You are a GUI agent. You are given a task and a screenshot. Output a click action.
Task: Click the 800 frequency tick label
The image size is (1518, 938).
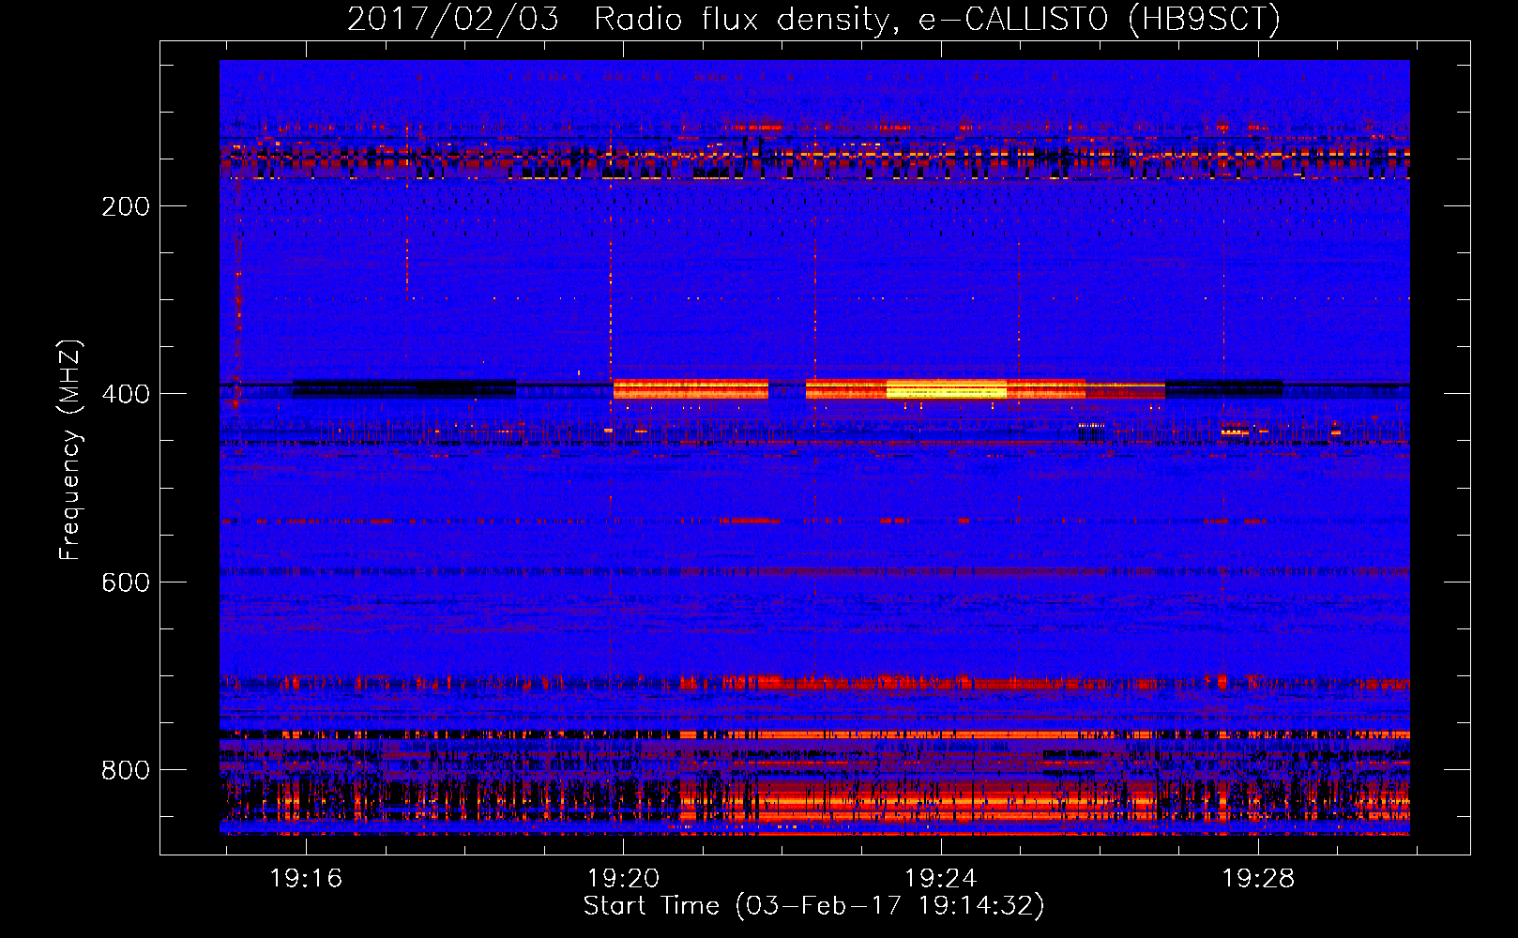[126, 770]
